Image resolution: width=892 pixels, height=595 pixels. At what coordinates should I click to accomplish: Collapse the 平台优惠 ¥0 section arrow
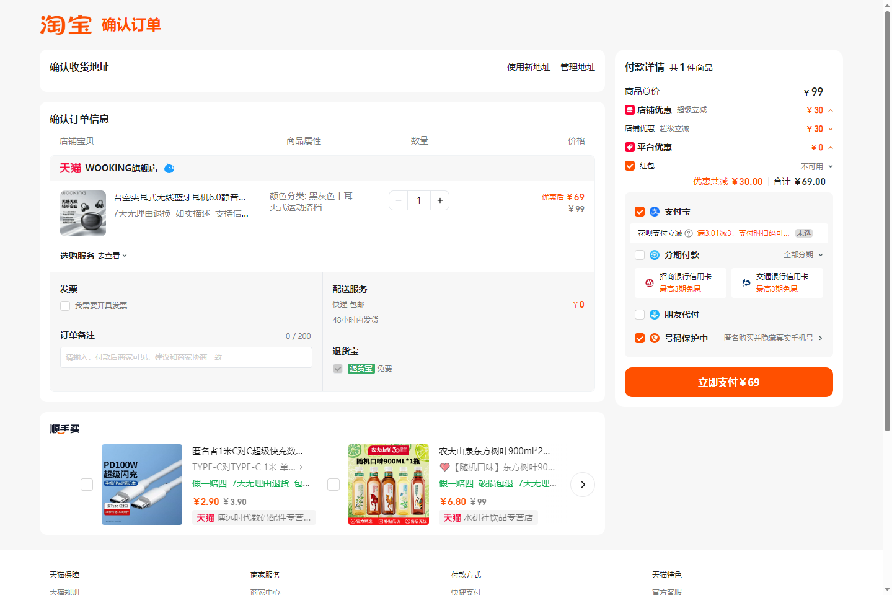click(831, 148)
